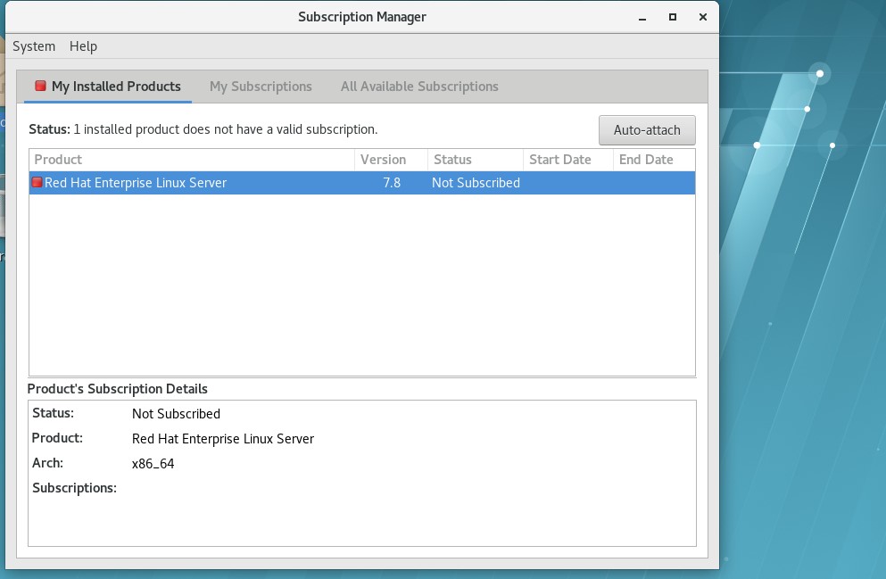This screenshot has height=579, width=886.
Task: Click the Arch: label in details
Action: click(47, 463)
